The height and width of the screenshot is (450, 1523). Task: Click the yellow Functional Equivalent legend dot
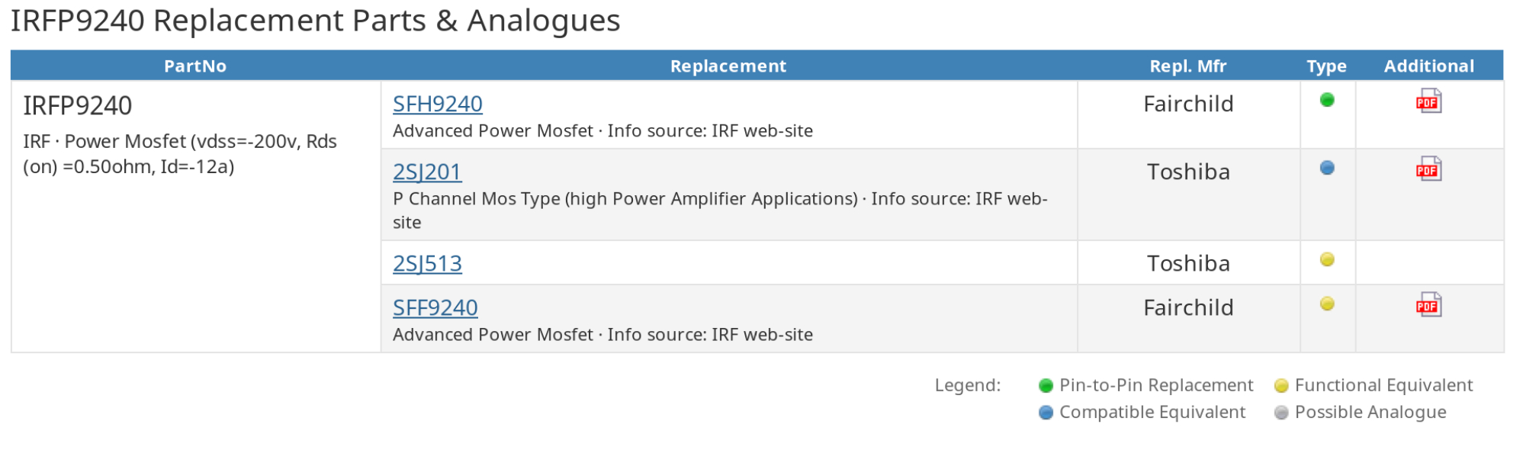coord(1281,386)
